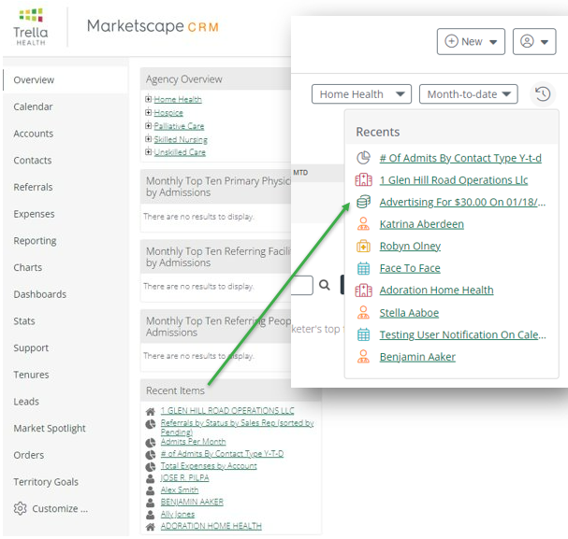Viewport: 568px width, 539px height.
Task: Go to Overview in the sidebar
Action: pyautogui.click(x=66, y=80)
